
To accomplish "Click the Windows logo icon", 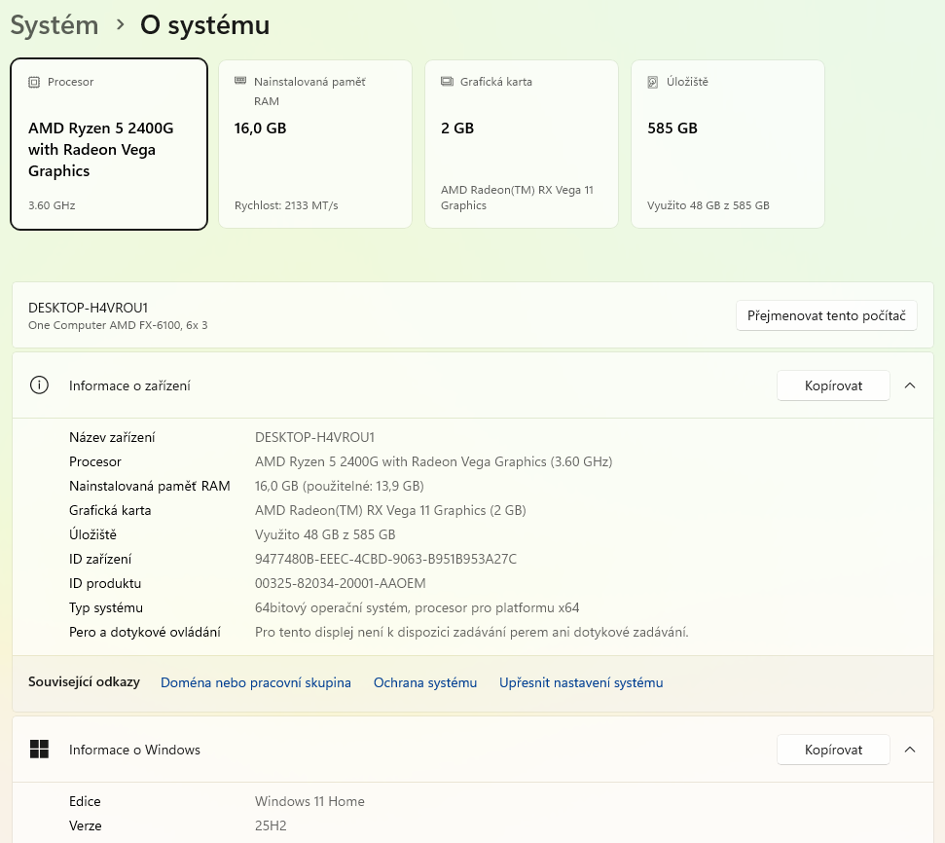I will [39, 750].
